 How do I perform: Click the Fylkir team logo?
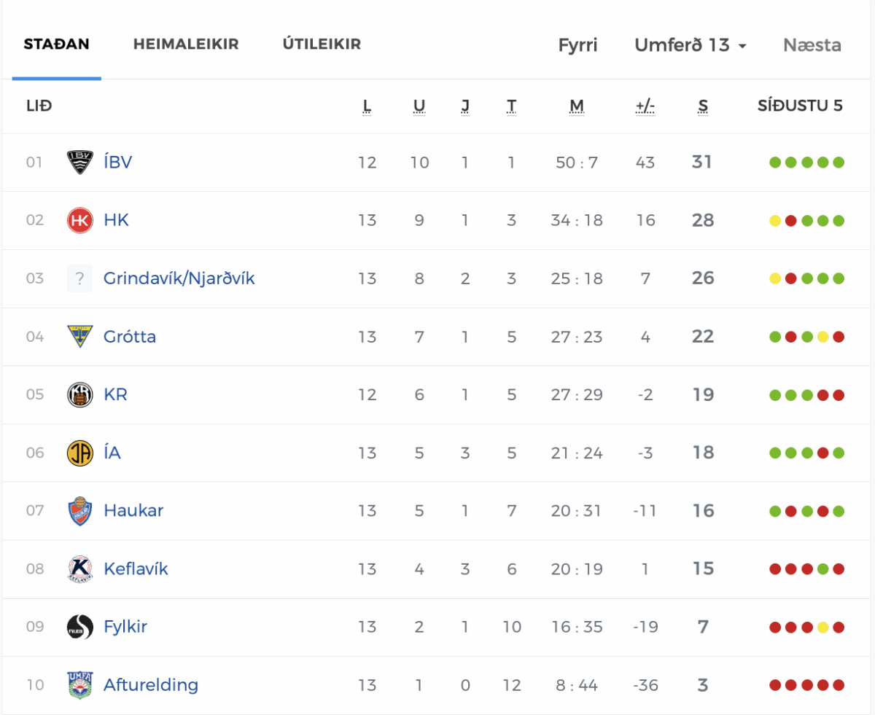tap(79, 627)
